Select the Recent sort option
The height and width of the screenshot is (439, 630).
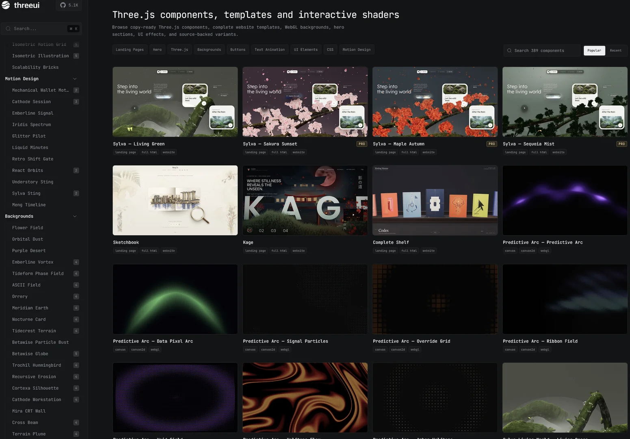point(615,50)
